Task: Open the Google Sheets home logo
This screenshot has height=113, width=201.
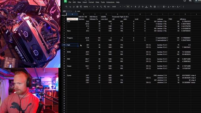Action: click(x=65, y=1)
